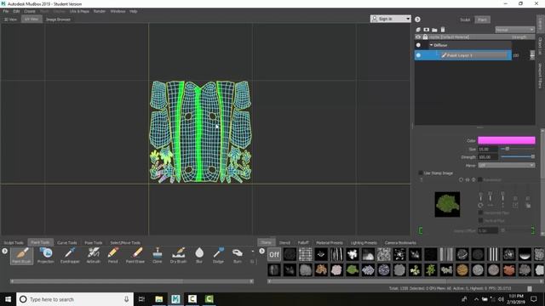Show hidden system tray icons

point(476,299)
